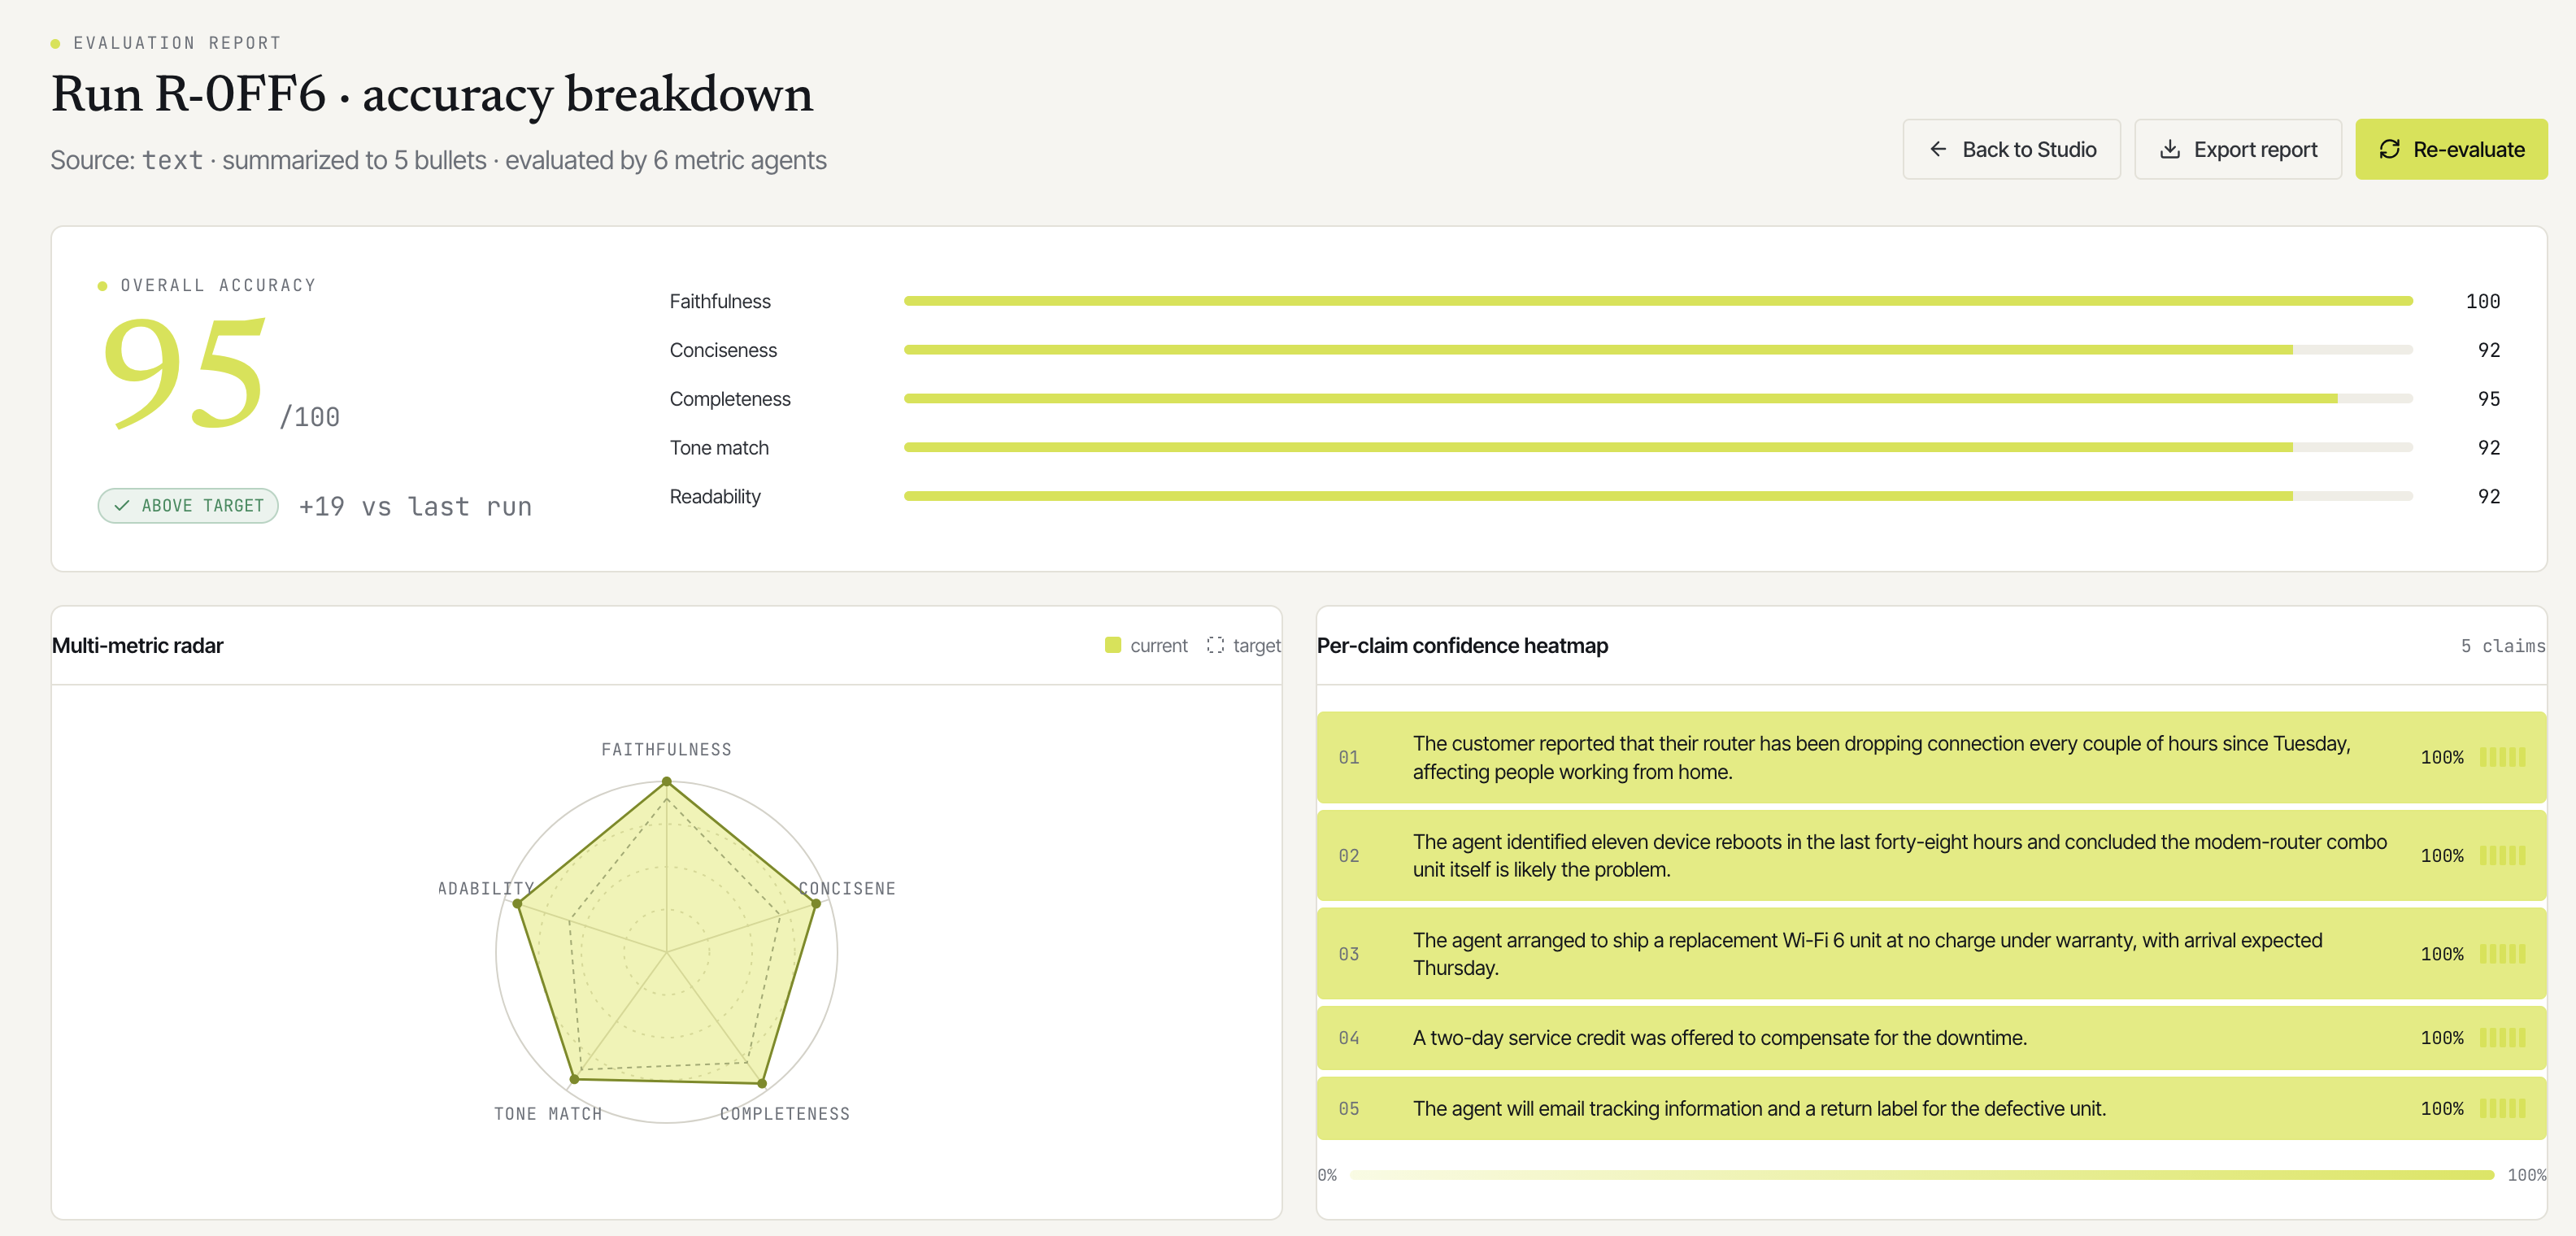Click the Faithfulness vertex point on radar
Viewport: 2576px width, 1236px height.
[667, 782]
